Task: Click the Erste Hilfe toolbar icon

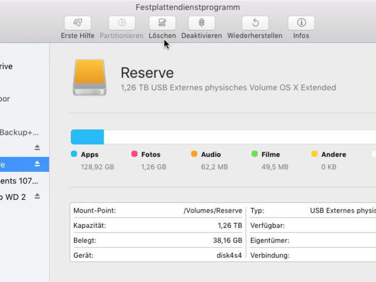Action: [78, 23]
